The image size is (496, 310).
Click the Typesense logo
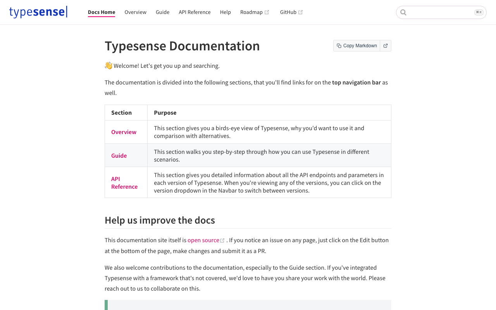point(38,12)
